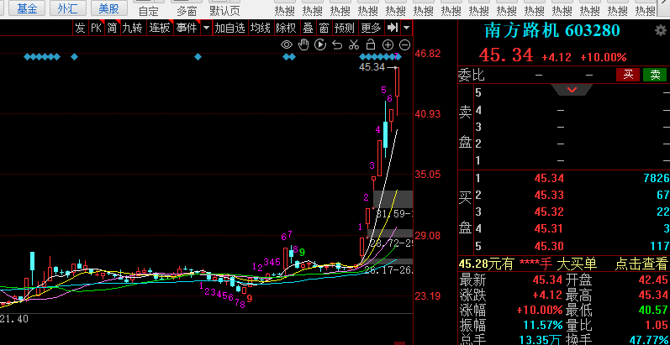Image resolution: width=670 pixels, height=345 pixels.
Task: Click the 简 toolbar button
Action: pos(112,29)
